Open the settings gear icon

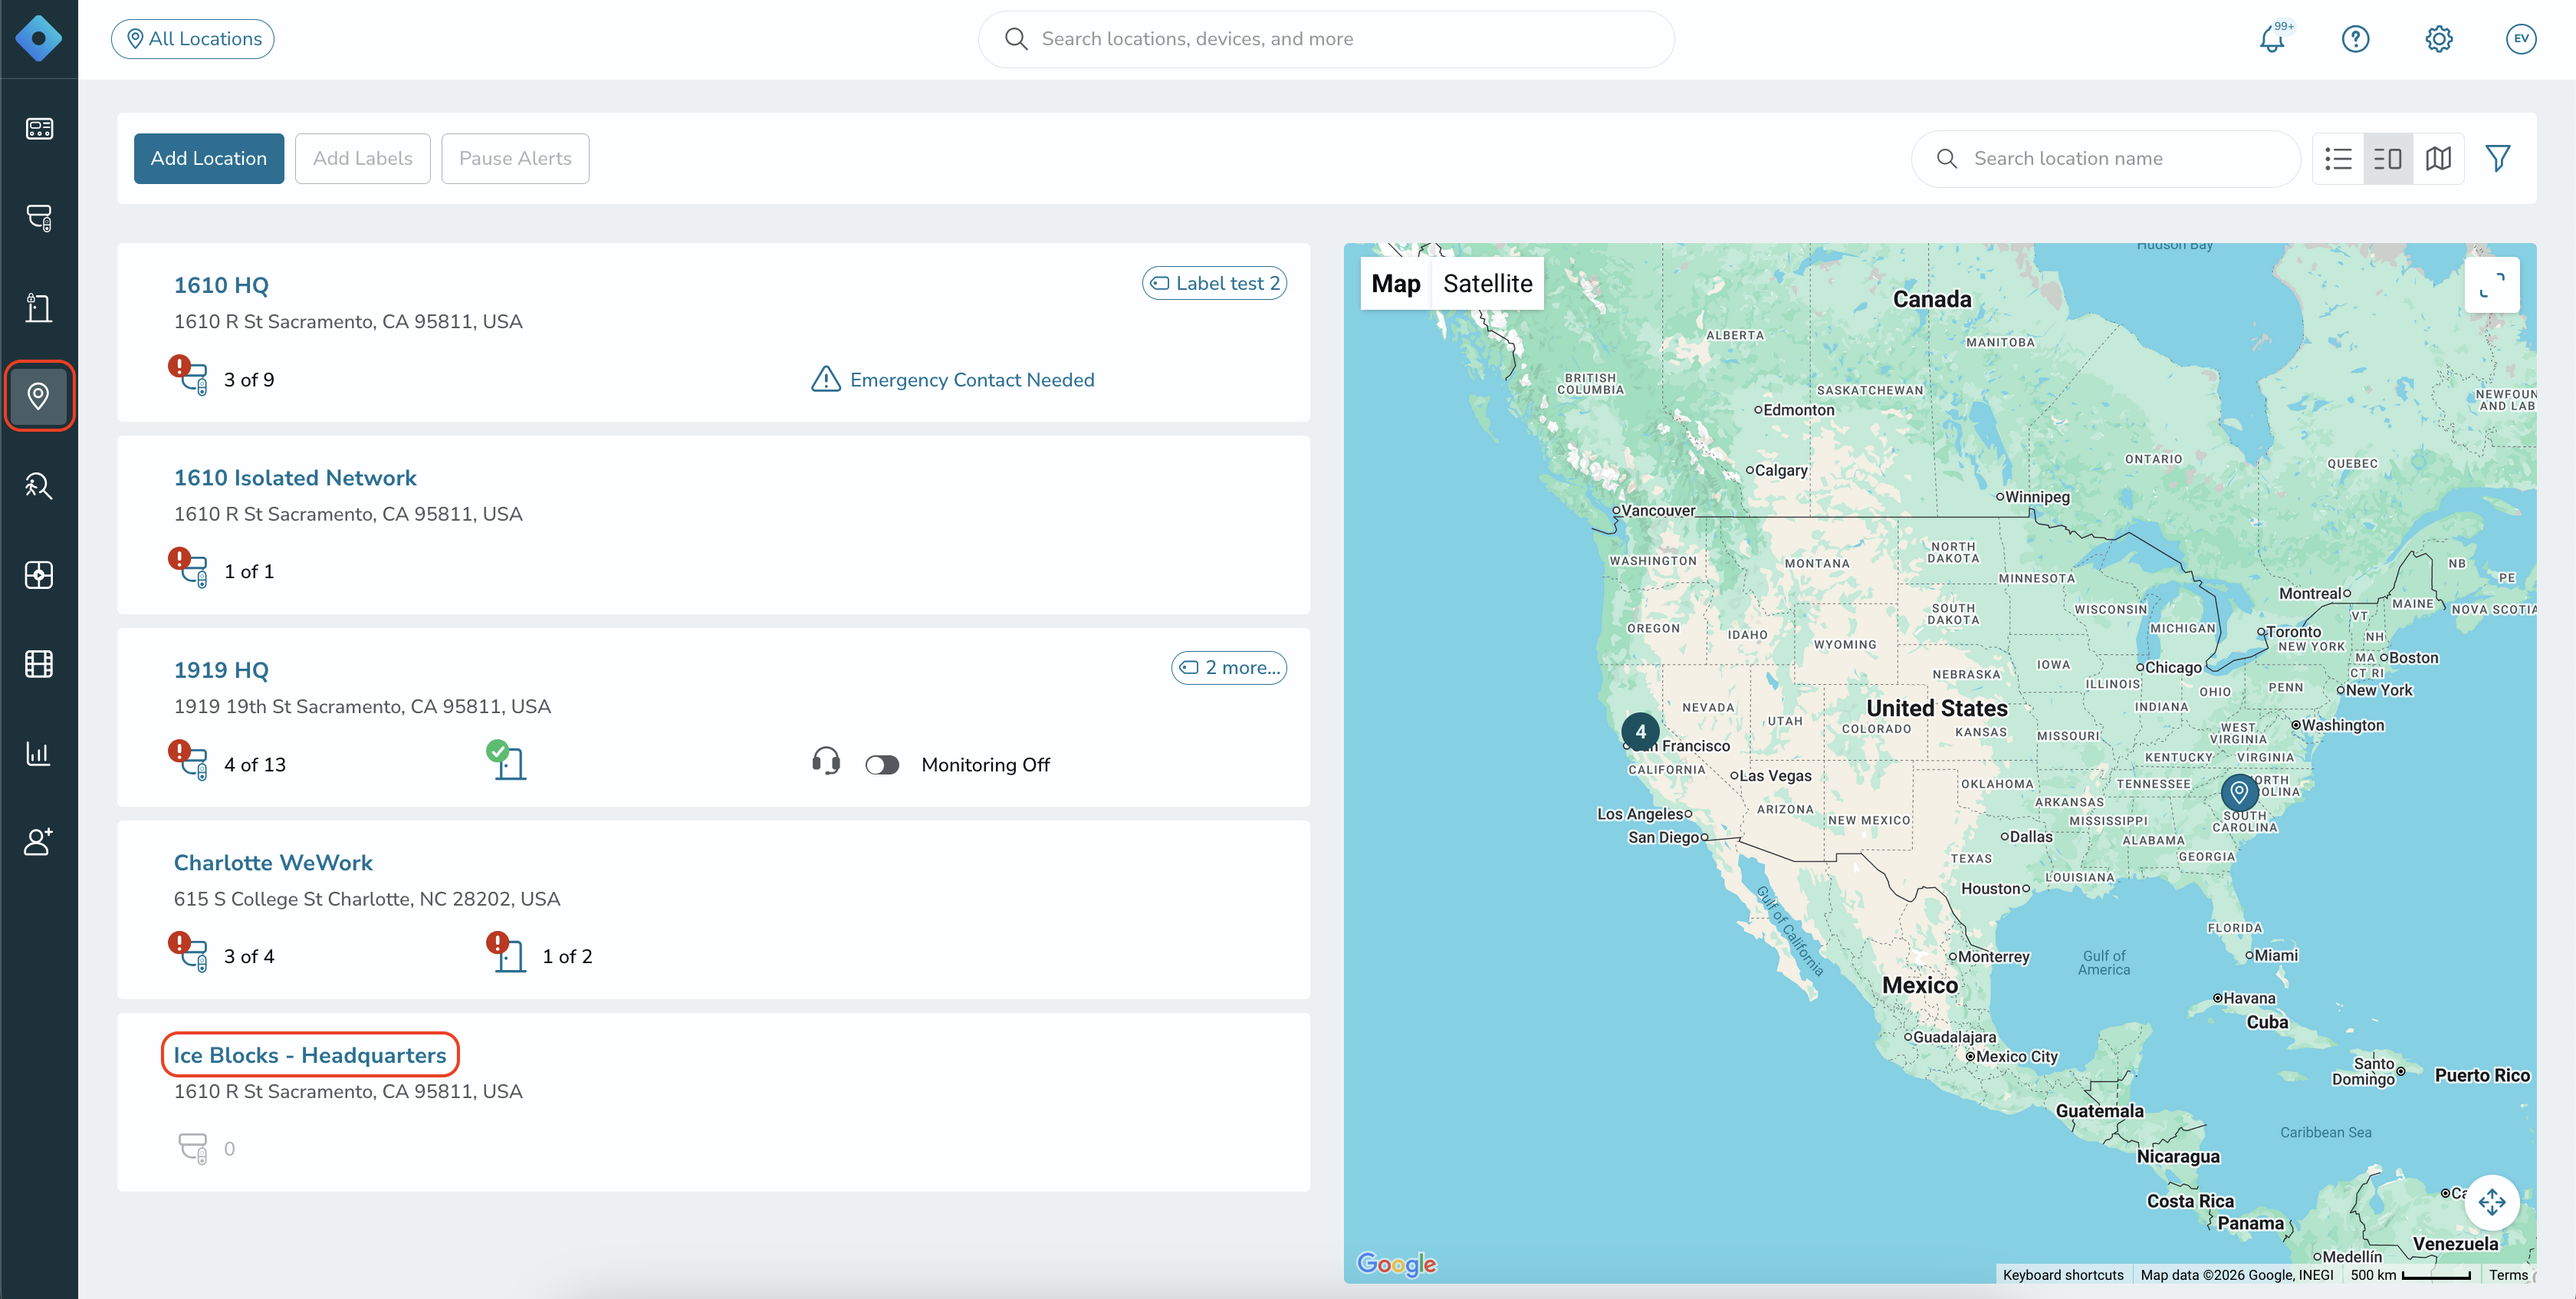point(2438,39)
